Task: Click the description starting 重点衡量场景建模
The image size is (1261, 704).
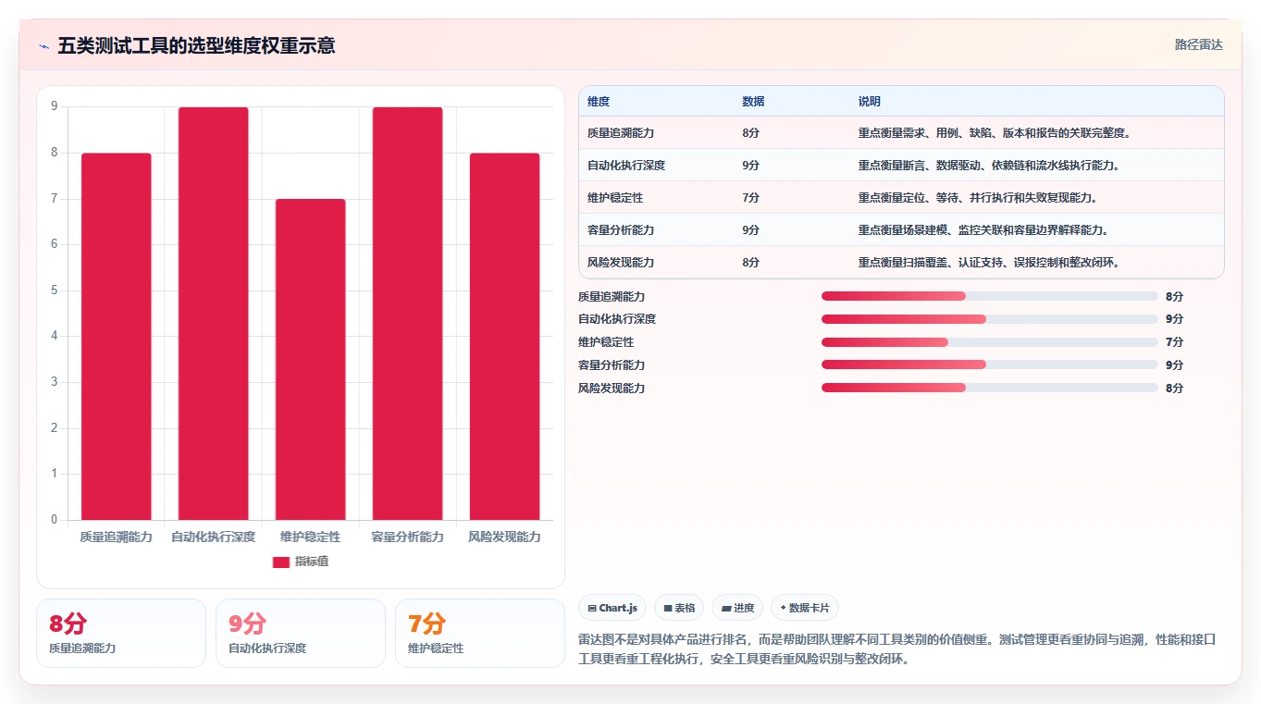Action: [x=984, y=230]
